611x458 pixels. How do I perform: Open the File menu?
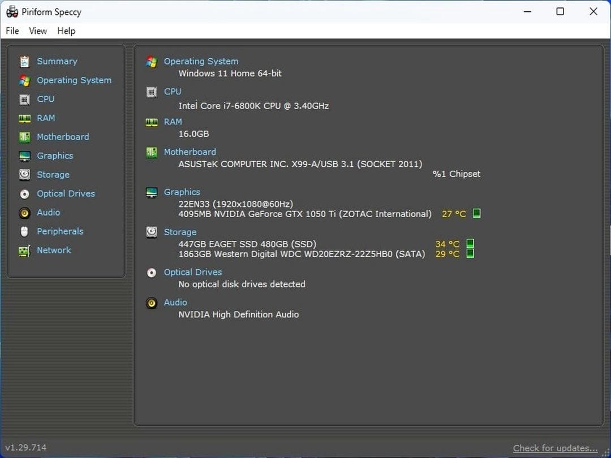pyautogui.click(x=12, y=31)
